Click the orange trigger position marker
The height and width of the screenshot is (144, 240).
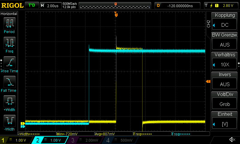116,14
